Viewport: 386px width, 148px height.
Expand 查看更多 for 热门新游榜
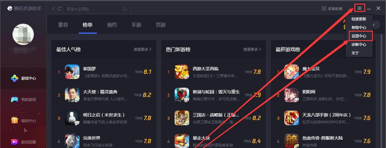point(252,49)
